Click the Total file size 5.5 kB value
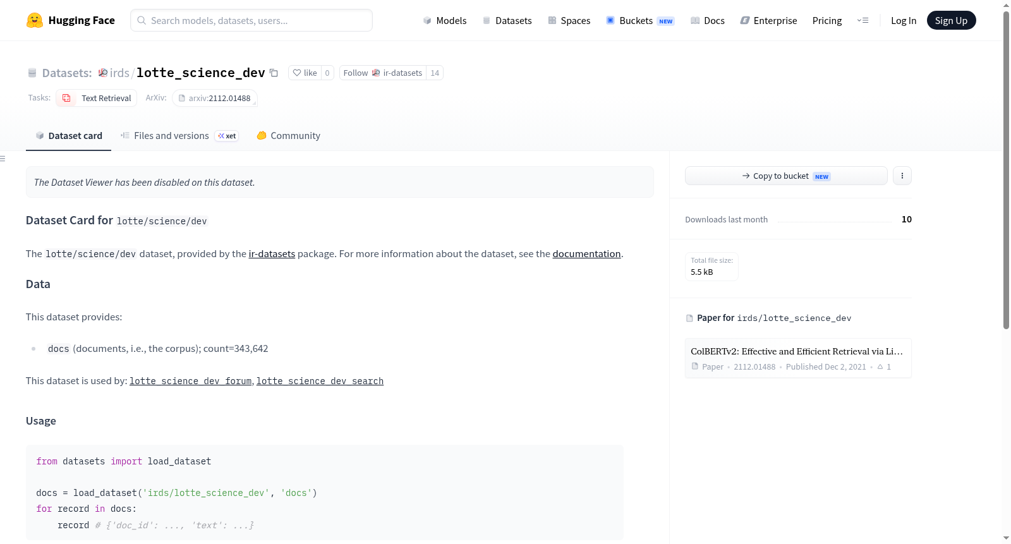Screen dimensions: 1011x544 pos(701,272)
